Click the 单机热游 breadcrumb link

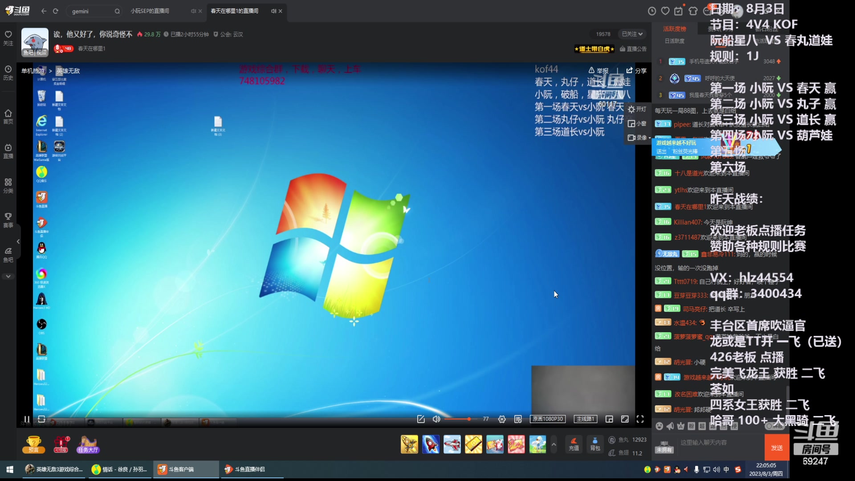tap(33, 71)
